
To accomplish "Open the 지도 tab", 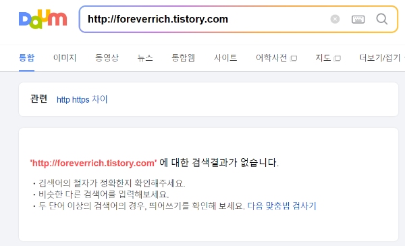I will point(328,57).
